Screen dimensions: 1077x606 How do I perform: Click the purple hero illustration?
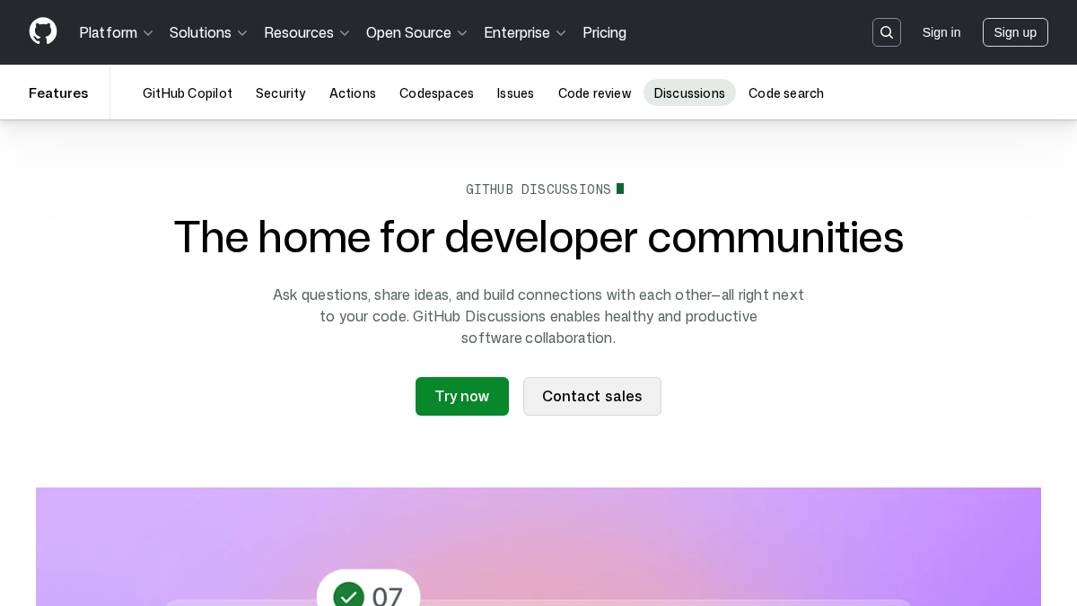click(538, 547)
